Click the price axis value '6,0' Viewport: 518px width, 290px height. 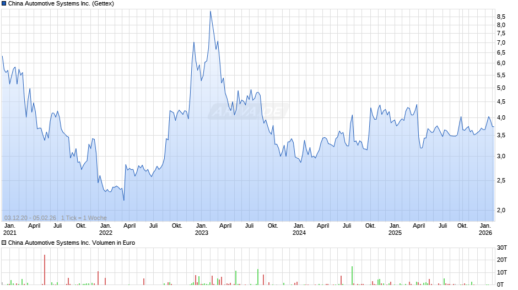pyautogui.click(x=501, y=63)
